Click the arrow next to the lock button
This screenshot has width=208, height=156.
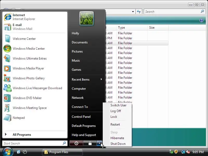(100, 143)
